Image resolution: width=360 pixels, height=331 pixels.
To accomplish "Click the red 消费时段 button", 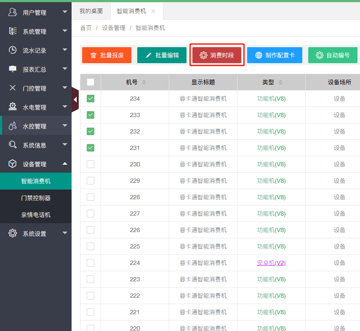I will click(217, 55).
